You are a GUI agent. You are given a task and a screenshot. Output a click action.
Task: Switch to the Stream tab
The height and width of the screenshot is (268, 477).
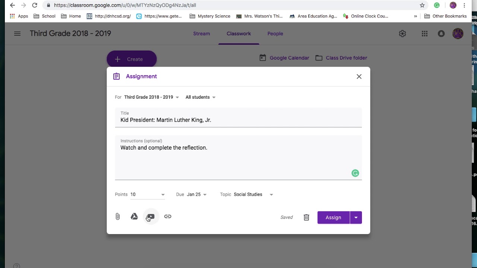click(x=202, y=33)
